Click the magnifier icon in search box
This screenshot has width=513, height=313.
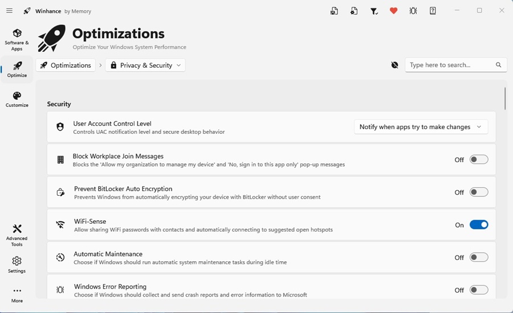[x=499, y=65]
